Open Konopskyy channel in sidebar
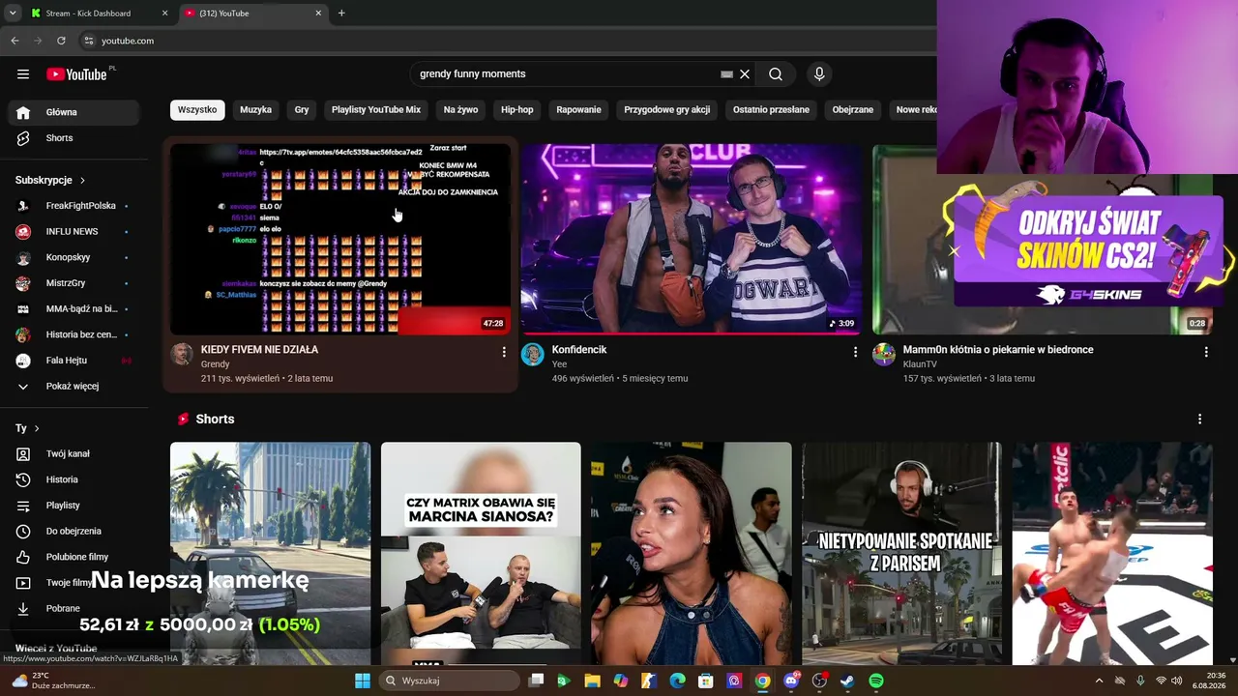Image resolution: width=1238 pixels, height=696 pixels. tap(75, 257)
